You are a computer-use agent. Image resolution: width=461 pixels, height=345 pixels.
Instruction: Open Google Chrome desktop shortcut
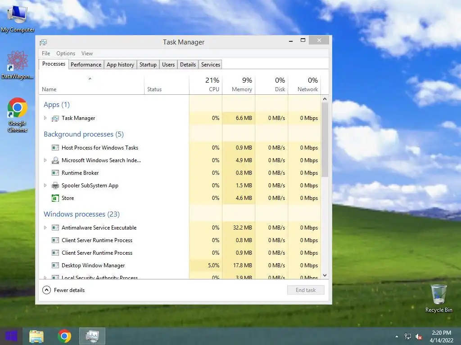(18, 115)
